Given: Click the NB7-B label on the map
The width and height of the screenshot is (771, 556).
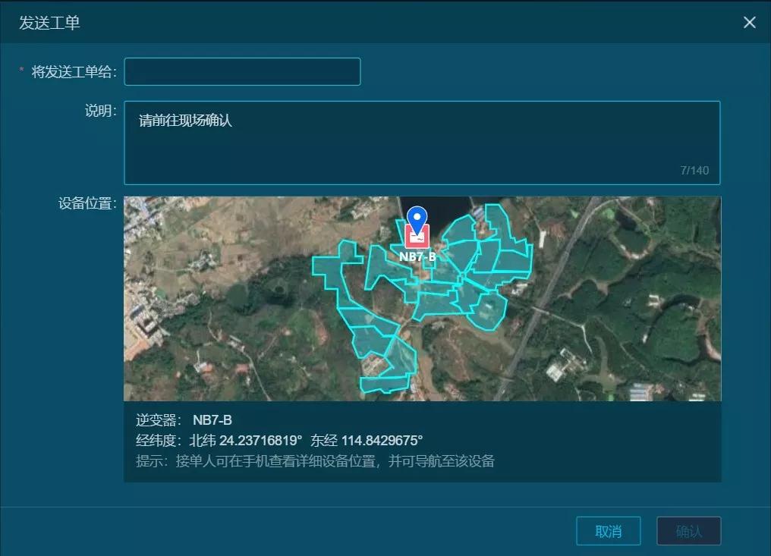Looking at the screenshot, I should (x=417, y=256).
